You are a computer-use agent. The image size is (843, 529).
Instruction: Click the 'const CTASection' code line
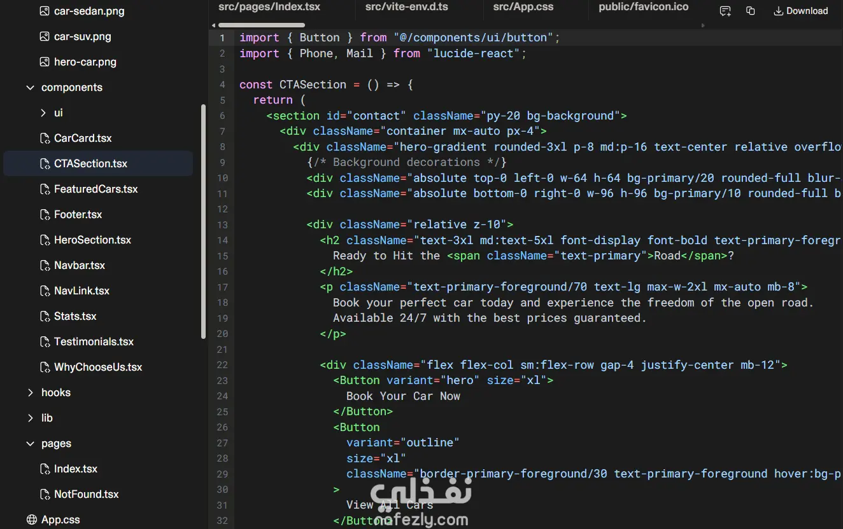[x=327, y=85]
